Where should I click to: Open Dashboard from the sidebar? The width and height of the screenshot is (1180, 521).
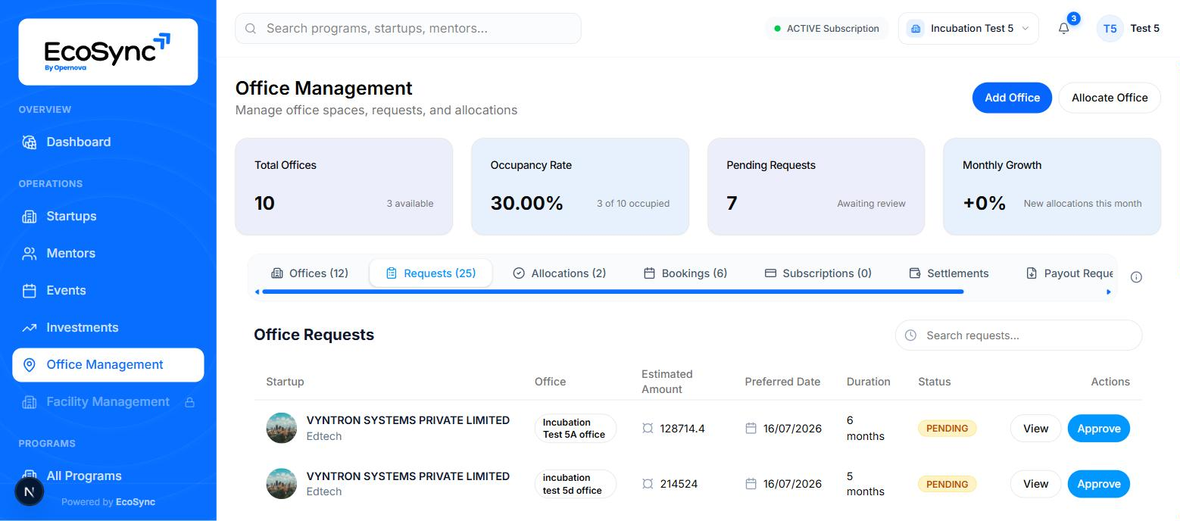(x=108, y=142)
